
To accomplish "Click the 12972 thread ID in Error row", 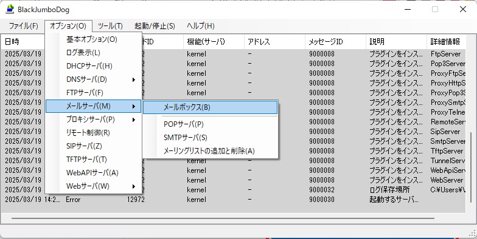I will tap(136, 200).
